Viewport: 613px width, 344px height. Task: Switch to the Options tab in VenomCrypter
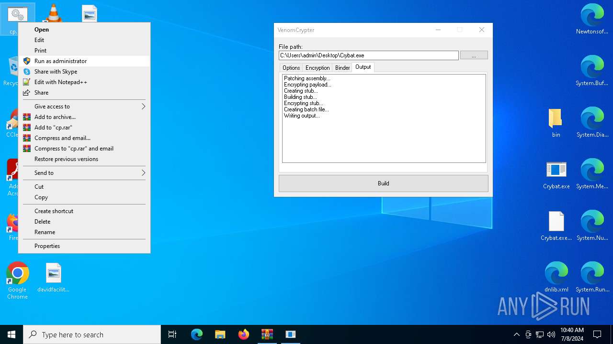[x=291, y=68]
